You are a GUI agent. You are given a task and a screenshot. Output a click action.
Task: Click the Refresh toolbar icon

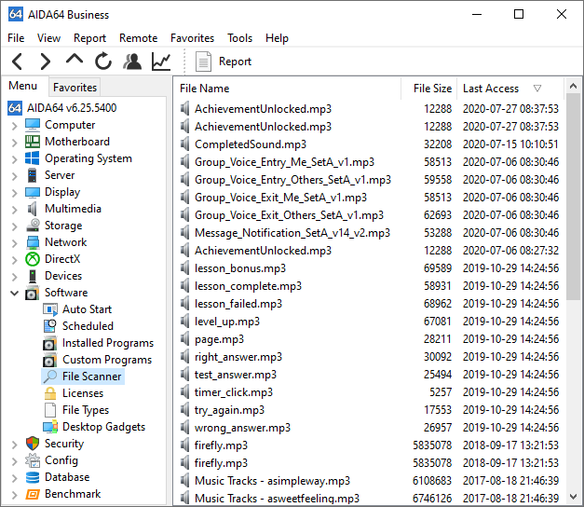tap(103, 62)
